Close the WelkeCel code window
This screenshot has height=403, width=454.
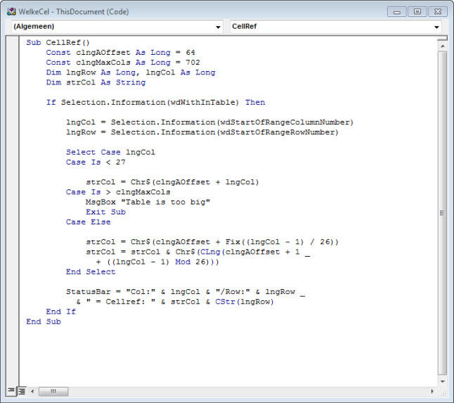pyautogui.click(x=438, y=12)
